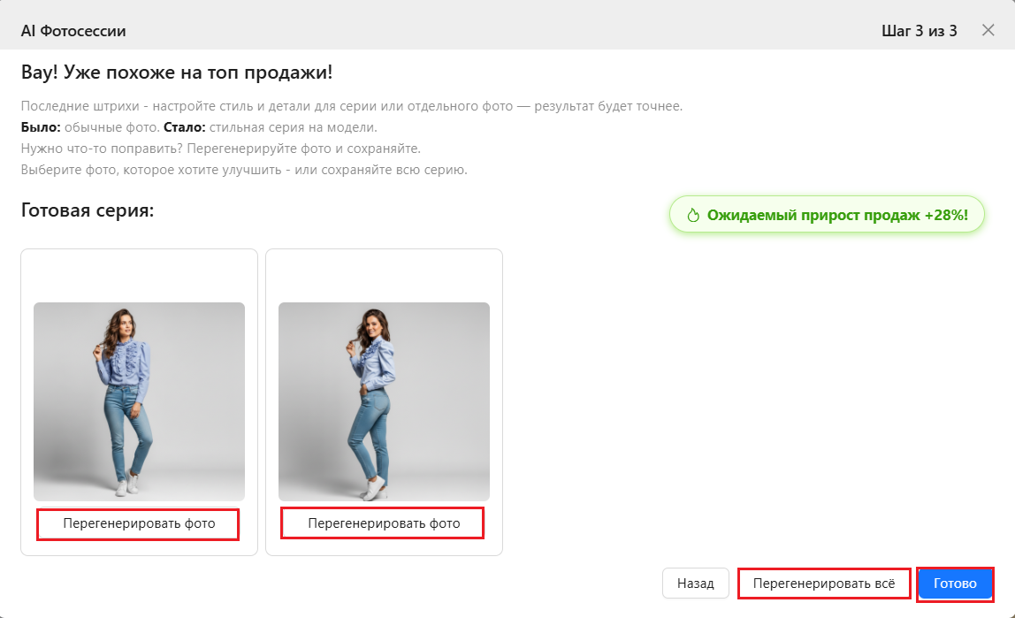Click the 'Готовая серия:' section heading
This screenshot has width=1015, height=618.
[x=88, y=212]
